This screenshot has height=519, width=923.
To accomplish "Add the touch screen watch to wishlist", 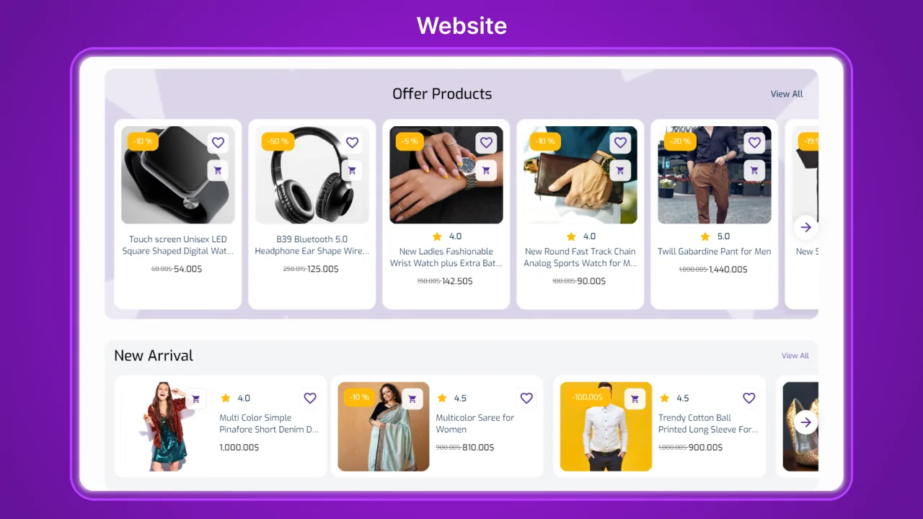I will 218,143.
